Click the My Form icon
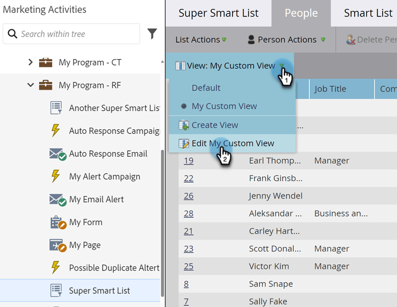 click(x=57, y=222)
